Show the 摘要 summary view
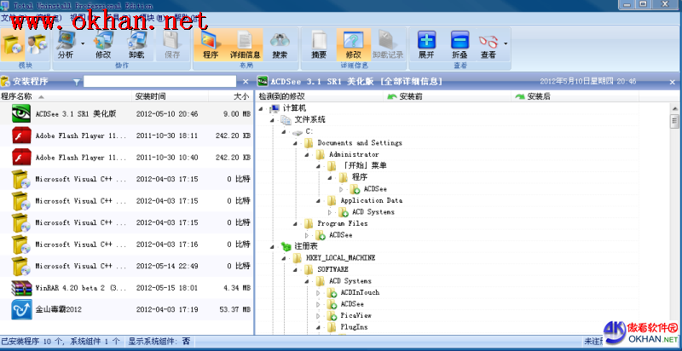The height and width of the screenshot is (351, 682). 319,45
